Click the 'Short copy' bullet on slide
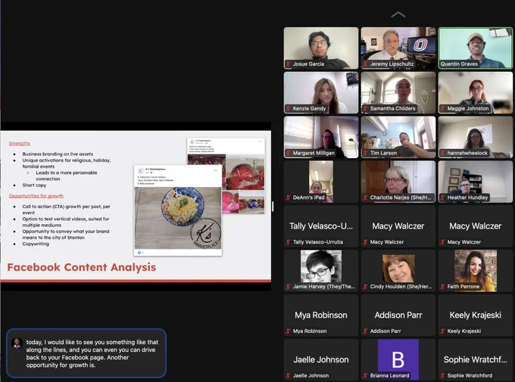Image resolution: width=515 pixels, height=382 pixels. click(34, 185)
